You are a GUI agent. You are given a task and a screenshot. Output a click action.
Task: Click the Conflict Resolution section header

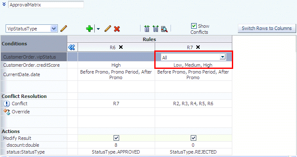24,96
